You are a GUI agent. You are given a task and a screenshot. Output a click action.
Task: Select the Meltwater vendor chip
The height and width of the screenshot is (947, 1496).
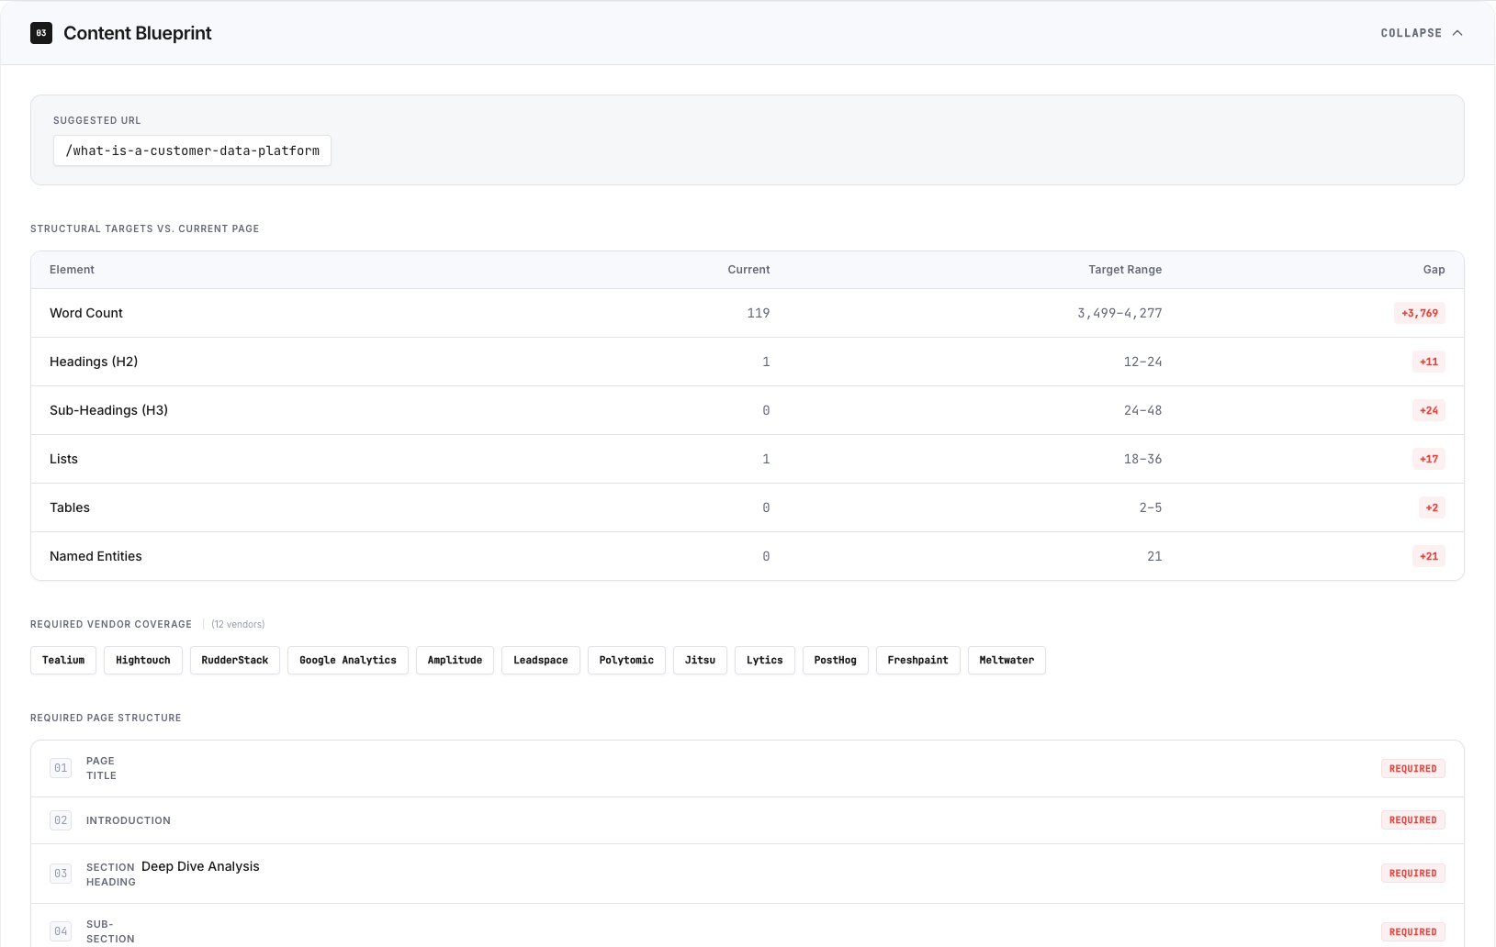[1007, 660]
